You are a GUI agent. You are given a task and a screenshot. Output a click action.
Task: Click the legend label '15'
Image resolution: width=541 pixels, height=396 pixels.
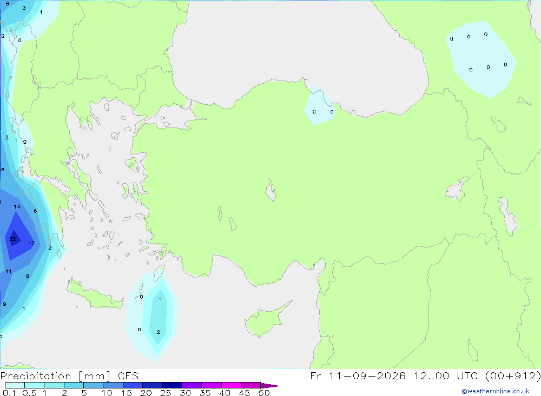127,393
